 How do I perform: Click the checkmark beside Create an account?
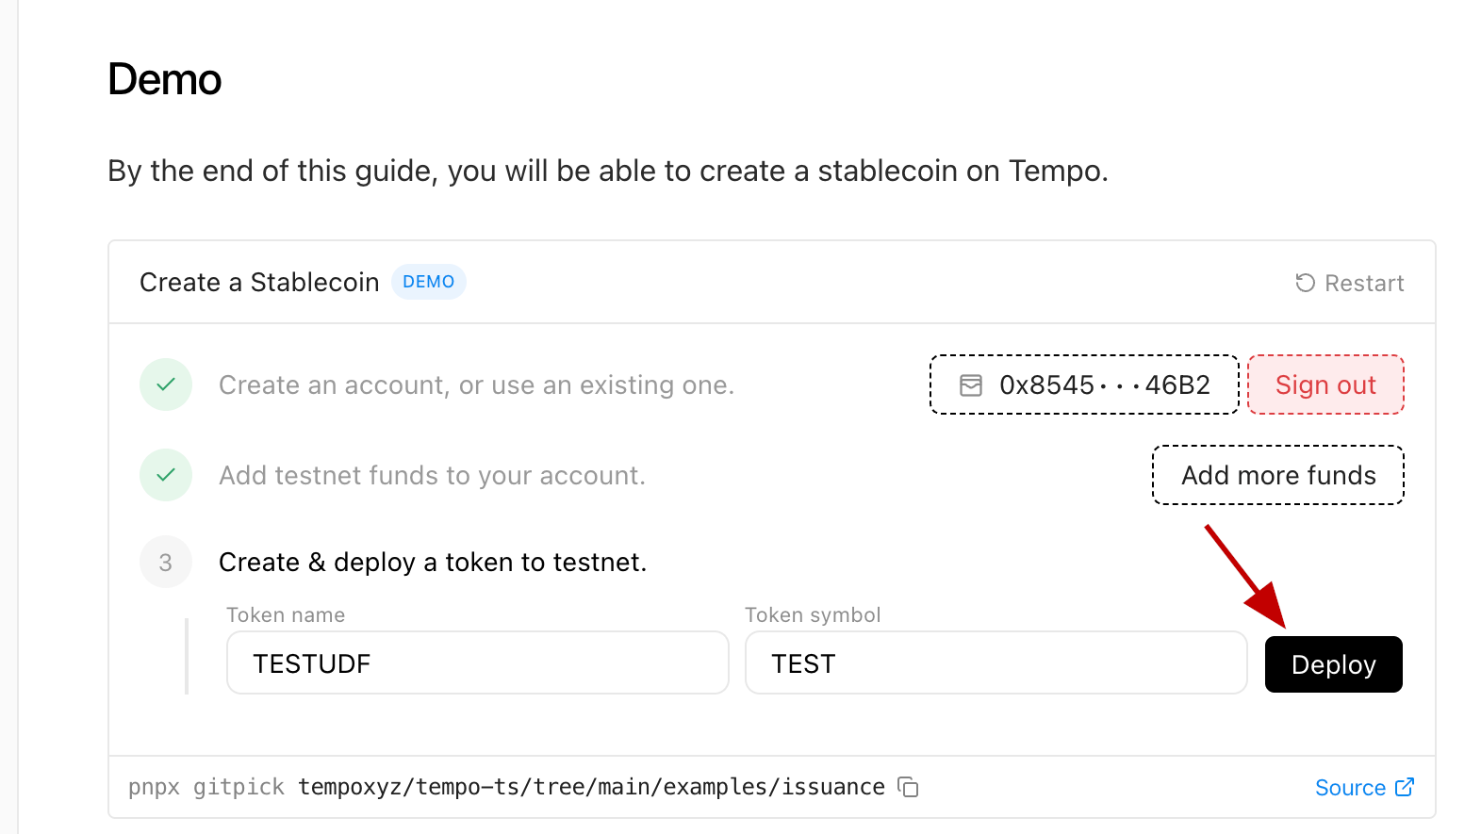click(166, 384)
